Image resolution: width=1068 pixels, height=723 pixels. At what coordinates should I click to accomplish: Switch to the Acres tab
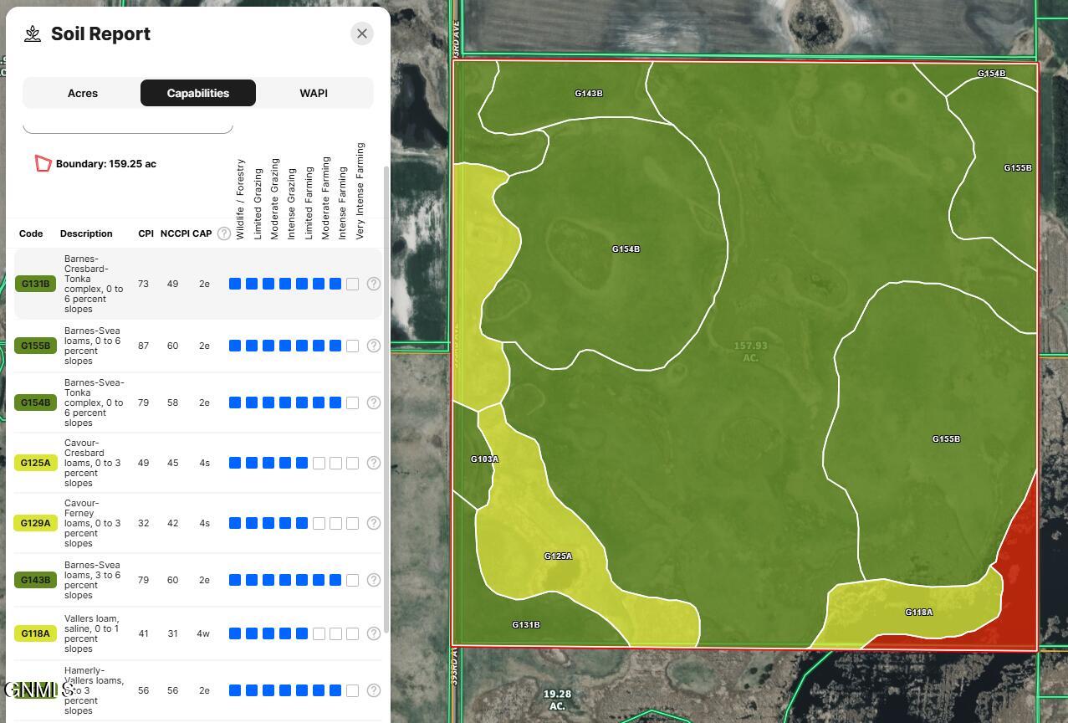83,93
